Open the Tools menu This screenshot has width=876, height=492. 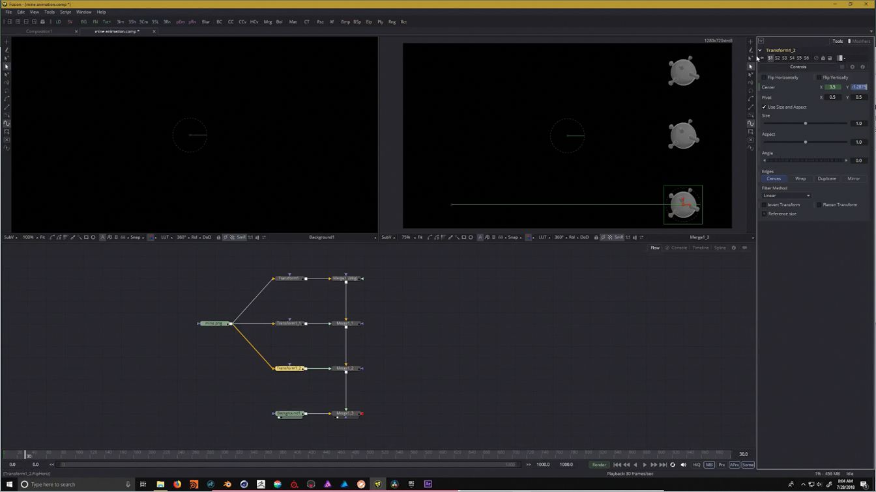click(x=49, y=12)
